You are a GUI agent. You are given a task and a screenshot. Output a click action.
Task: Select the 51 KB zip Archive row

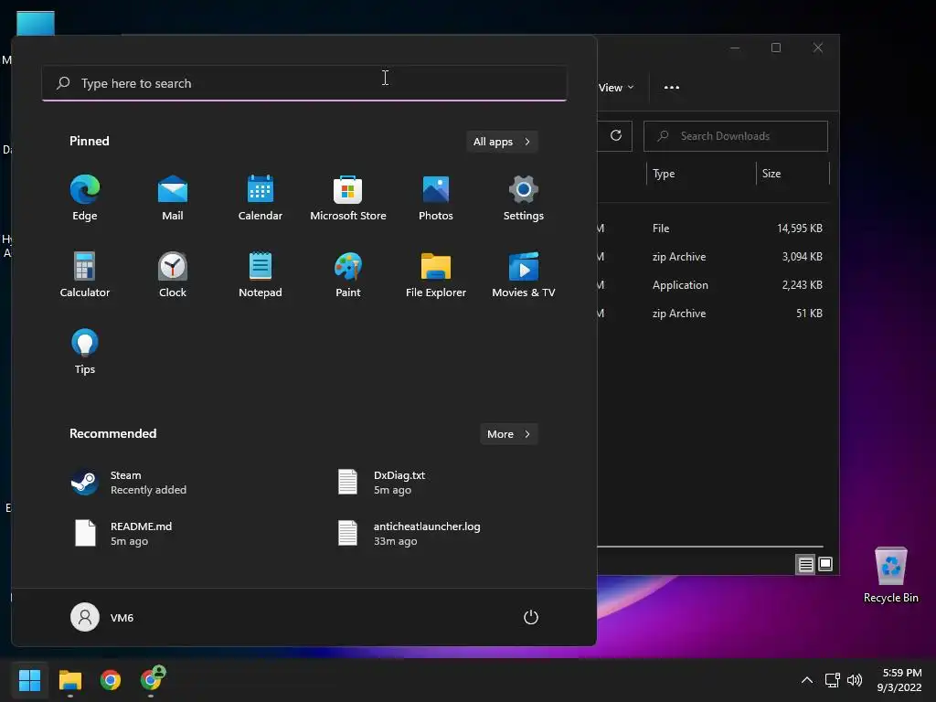pyautogui.click(x=713, y=314)
